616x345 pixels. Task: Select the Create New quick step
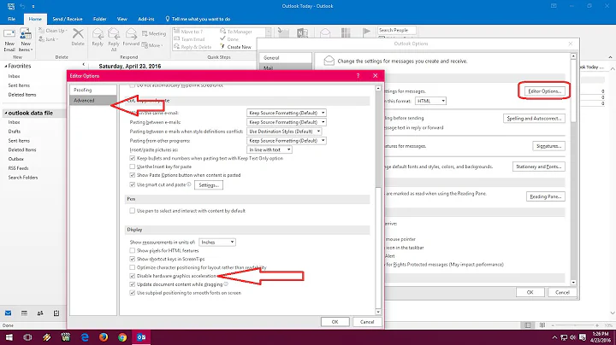pos(236,47)
